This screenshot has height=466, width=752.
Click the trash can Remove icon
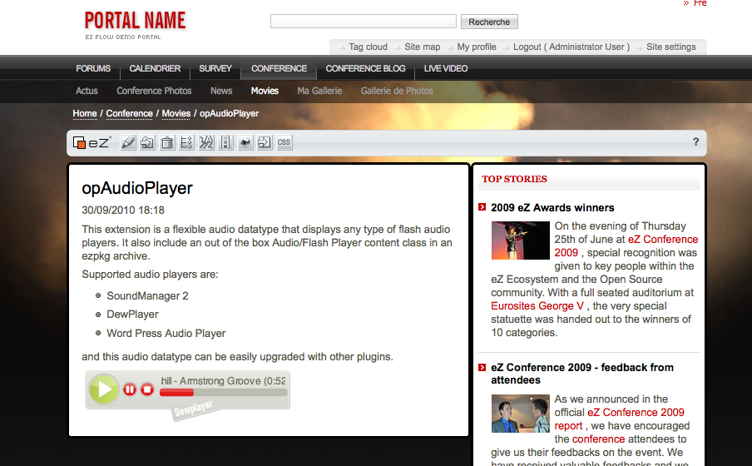tap(167, 142)
